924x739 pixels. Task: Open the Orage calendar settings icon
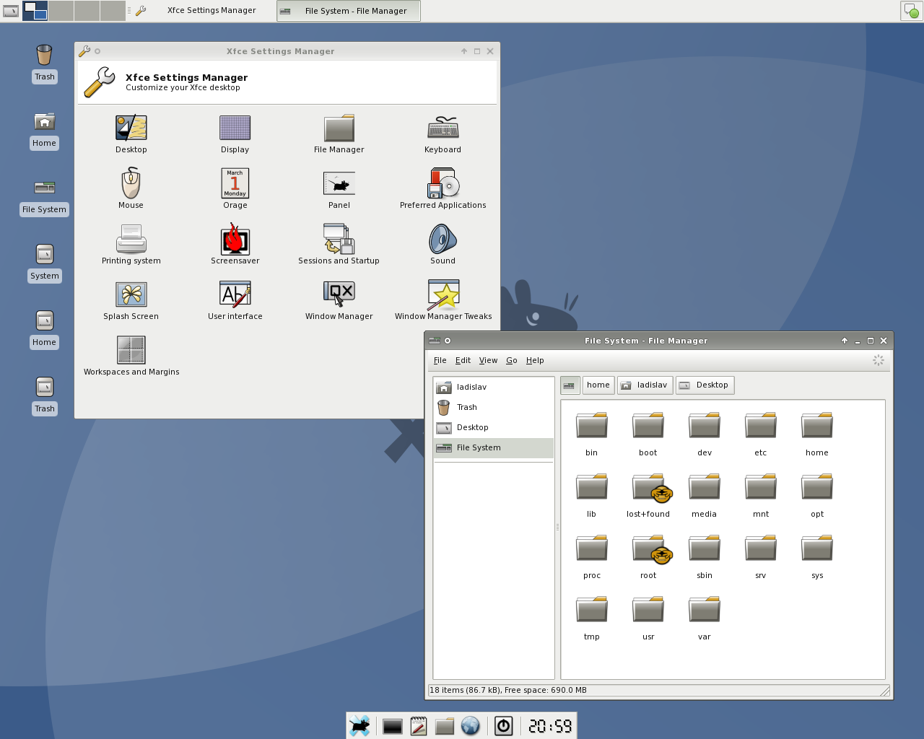tap(235, 189)
